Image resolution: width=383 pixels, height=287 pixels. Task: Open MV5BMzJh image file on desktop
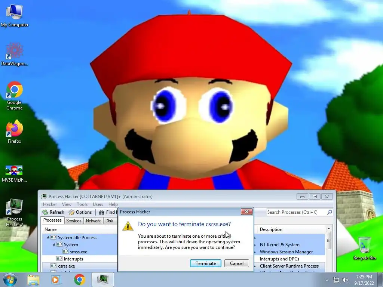(x=14, y=174)
